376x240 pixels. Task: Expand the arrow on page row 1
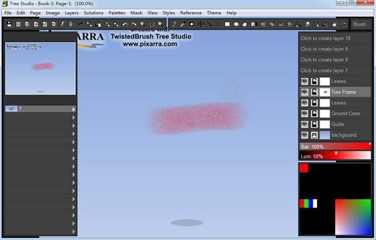click(x=73, y=109)
